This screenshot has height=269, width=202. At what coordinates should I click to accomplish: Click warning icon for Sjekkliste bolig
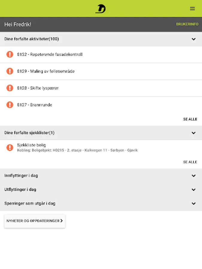coord(10,147)
